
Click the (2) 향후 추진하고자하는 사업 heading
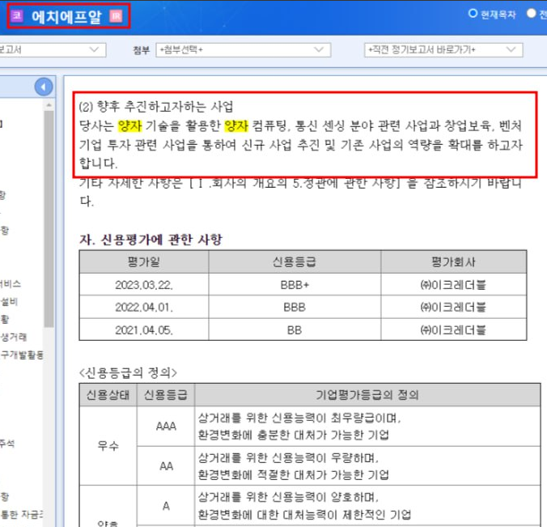(x=156, y=106)
